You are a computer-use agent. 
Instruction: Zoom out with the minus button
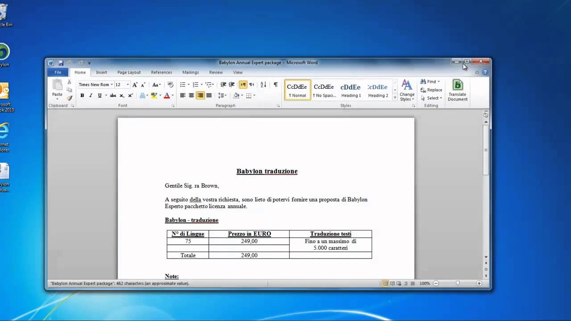[x=436, y=284]
